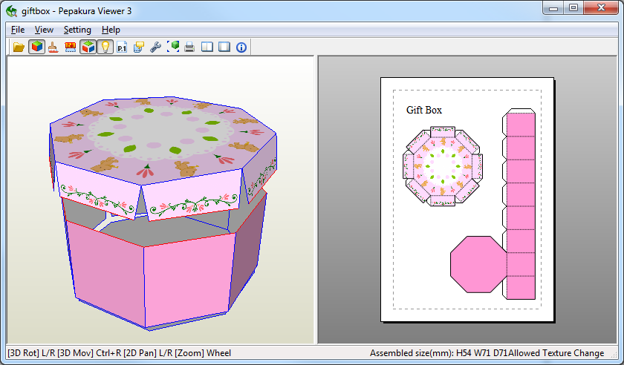Print using the printer icon
Image resolution: width=624 pixels, height=365 pixels.
coord(190,47)
